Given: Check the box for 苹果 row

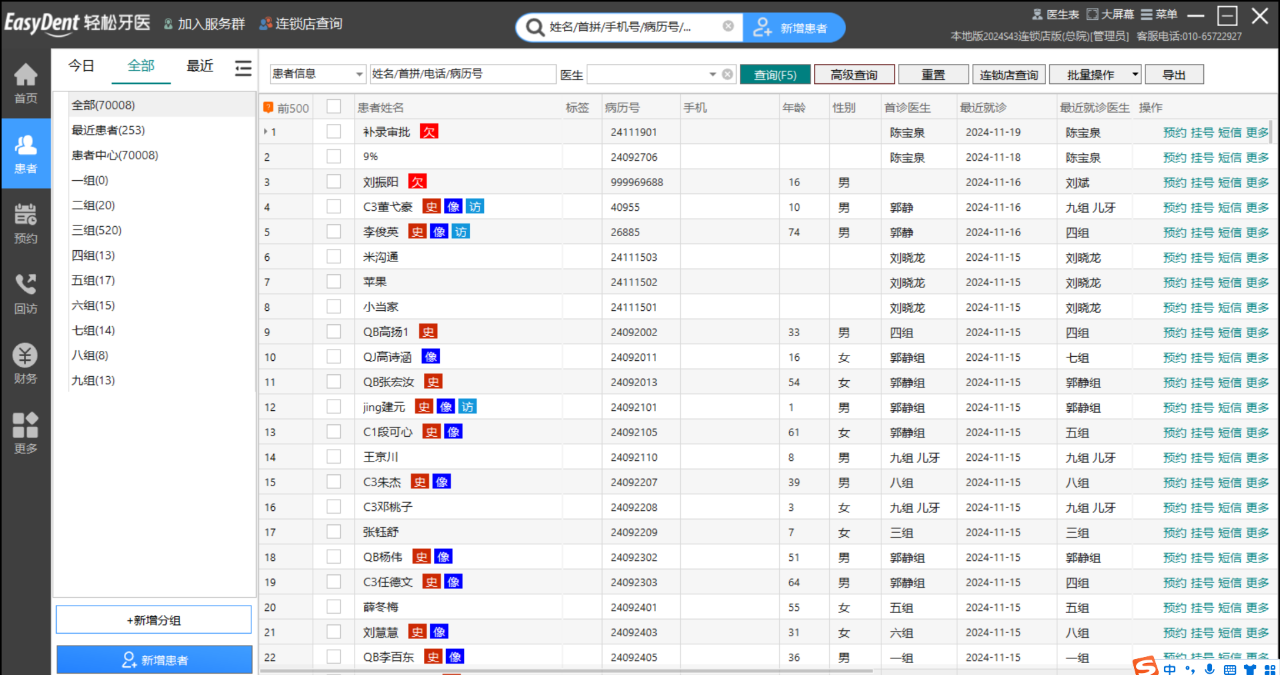Looking at the screenshot, I should 334,281.
